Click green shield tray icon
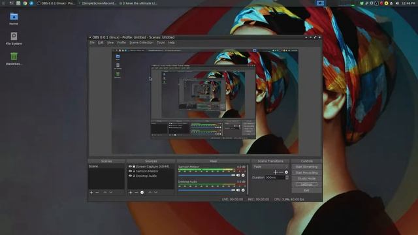This screenshot has width=418, height=235. point(362,3)
